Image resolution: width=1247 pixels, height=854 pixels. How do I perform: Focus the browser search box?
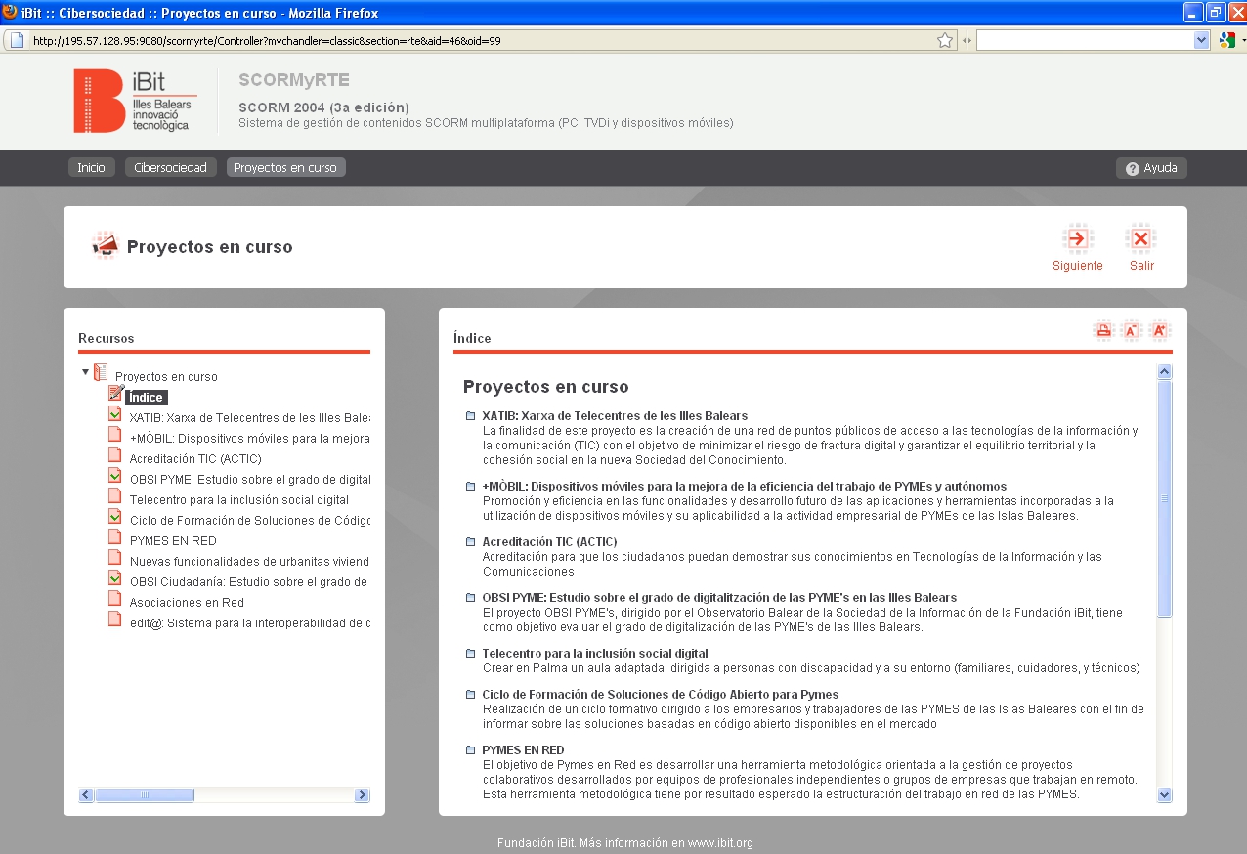1085,40
